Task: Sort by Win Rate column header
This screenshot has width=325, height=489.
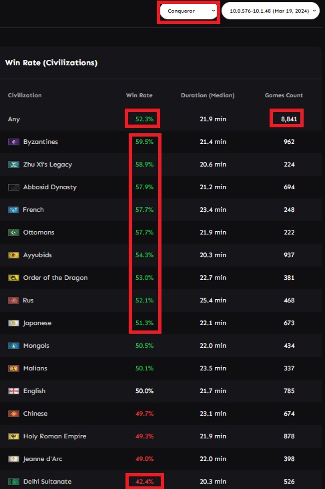Action: [139, 95]
